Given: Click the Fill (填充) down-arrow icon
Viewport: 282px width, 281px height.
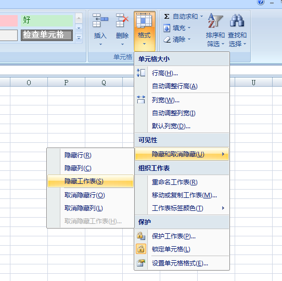Looking at the screenshot, I should tap(166, 28).
